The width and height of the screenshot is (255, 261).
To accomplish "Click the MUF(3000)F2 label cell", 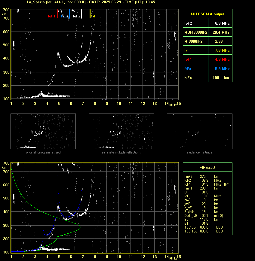I will click(196, 32).
